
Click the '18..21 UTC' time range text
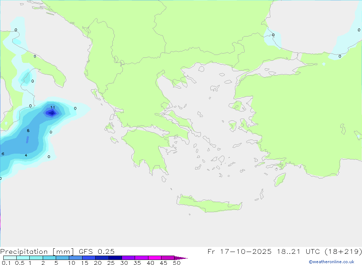pos(298,252)
